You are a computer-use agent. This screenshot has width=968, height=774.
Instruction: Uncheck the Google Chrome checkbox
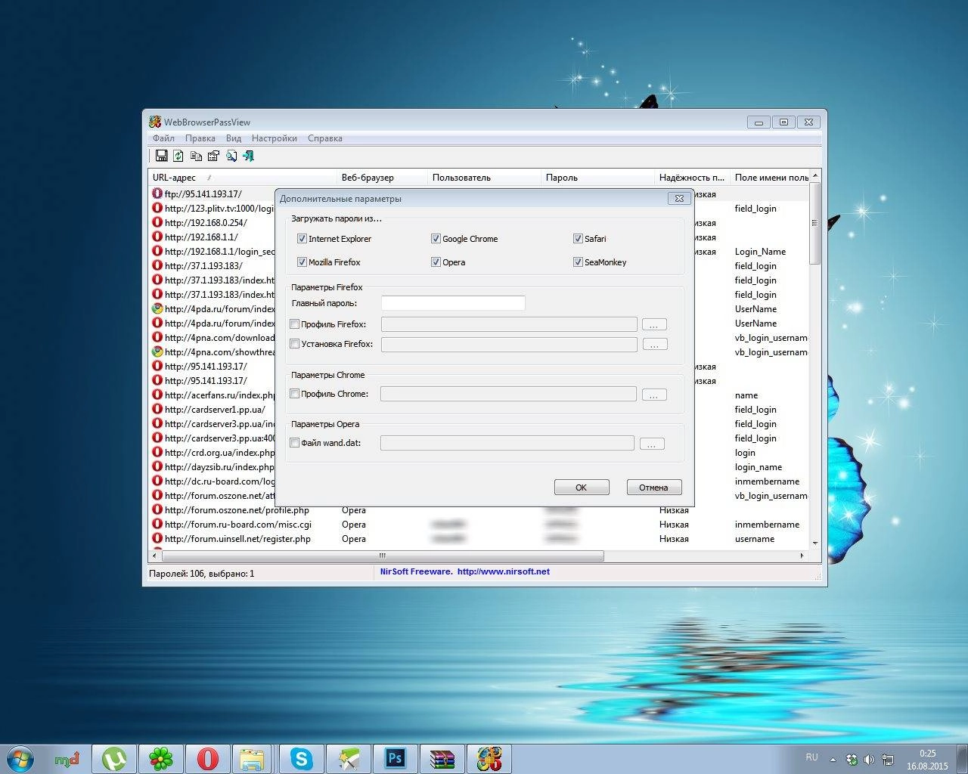[x=436, y=238]
